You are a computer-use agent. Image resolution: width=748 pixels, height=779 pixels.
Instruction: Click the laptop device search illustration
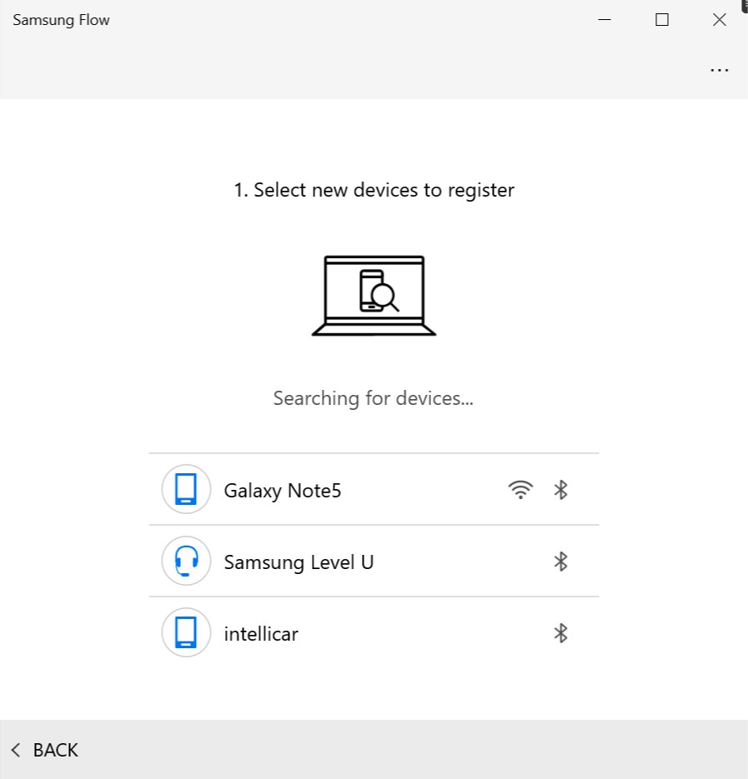(x=374, y=296)
